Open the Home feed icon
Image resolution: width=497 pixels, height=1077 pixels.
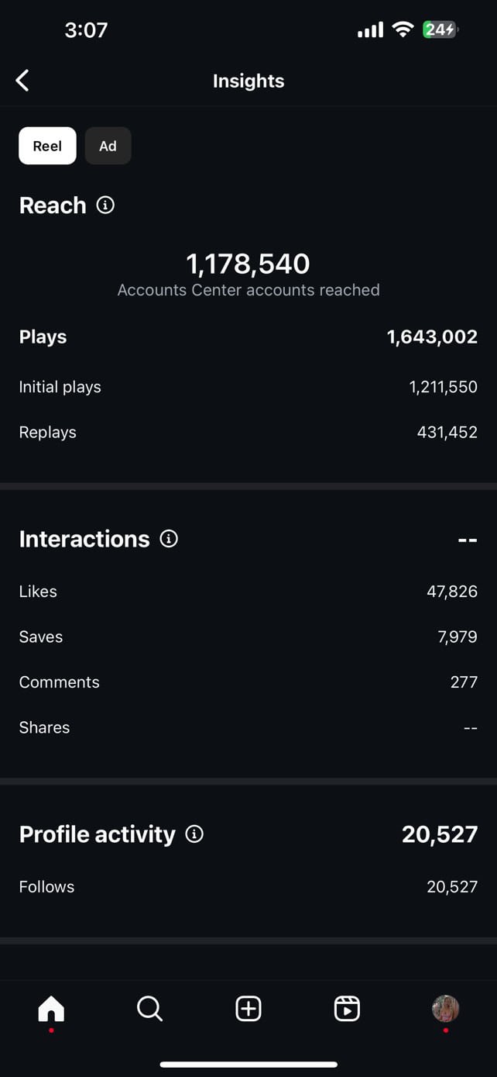point(51,1008)
